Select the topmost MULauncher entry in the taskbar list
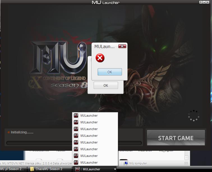 [95, 116]
